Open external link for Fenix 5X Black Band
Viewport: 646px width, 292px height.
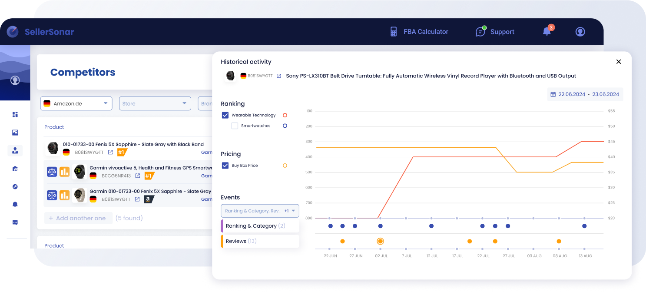point(110,153)
